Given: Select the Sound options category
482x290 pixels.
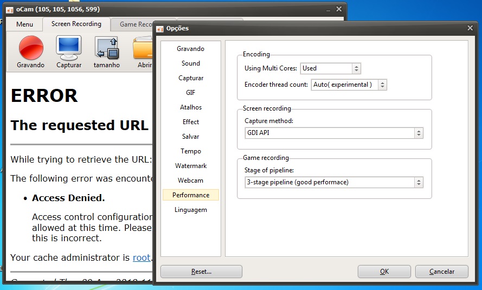Looking at the screenshot, I should pyautogui.click(x=191, y=63).
